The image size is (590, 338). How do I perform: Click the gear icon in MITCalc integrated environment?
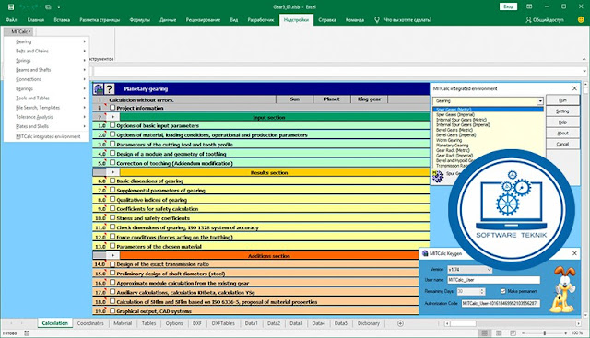(438, 176)
